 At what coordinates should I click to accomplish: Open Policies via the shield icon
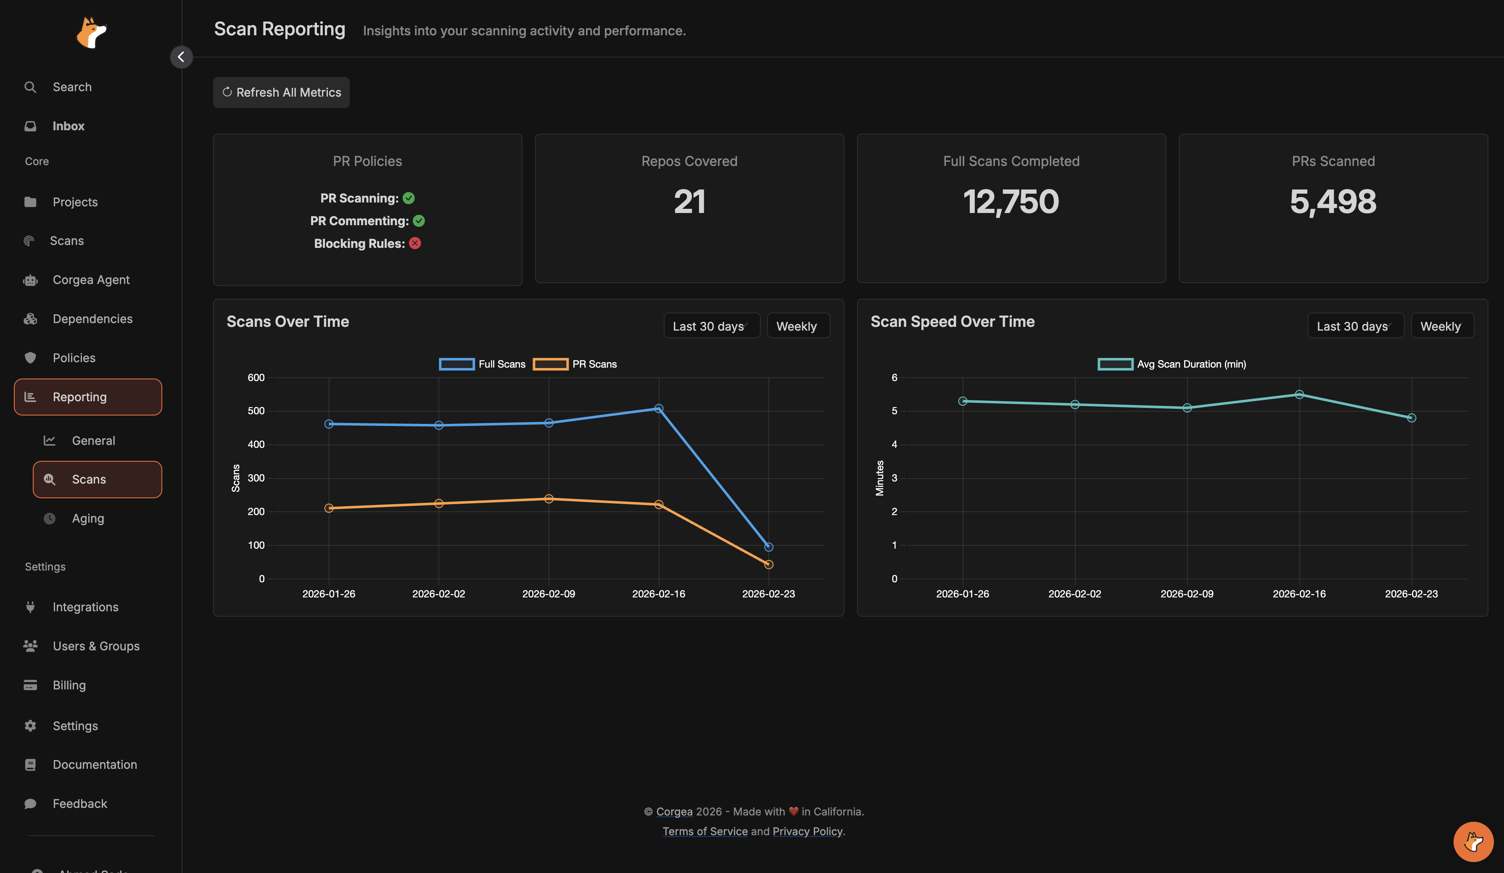30,358
